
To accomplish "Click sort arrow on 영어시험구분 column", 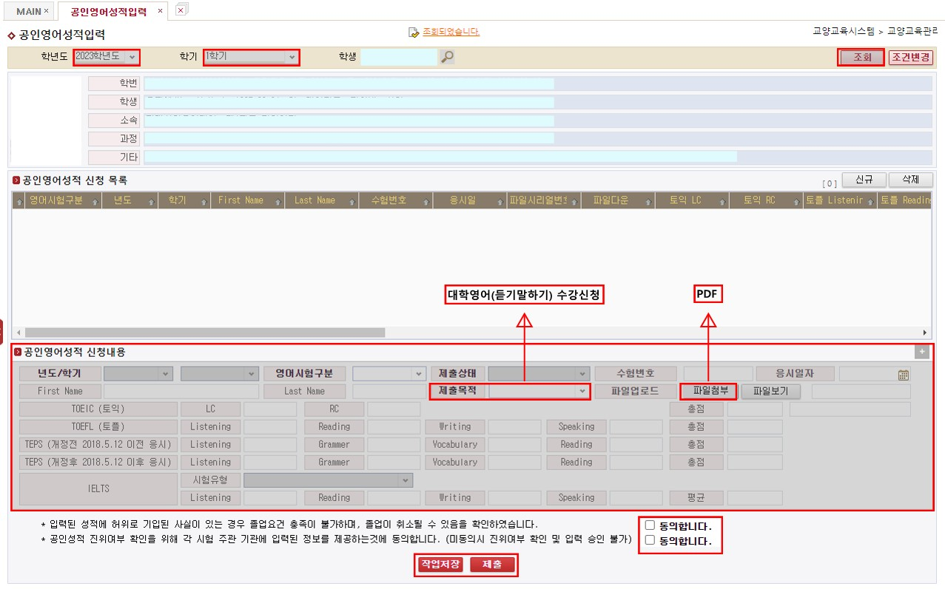I will [94, 201].
